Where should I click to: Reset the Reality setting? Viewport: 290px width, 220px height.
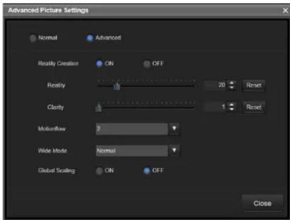click(254, 85)
